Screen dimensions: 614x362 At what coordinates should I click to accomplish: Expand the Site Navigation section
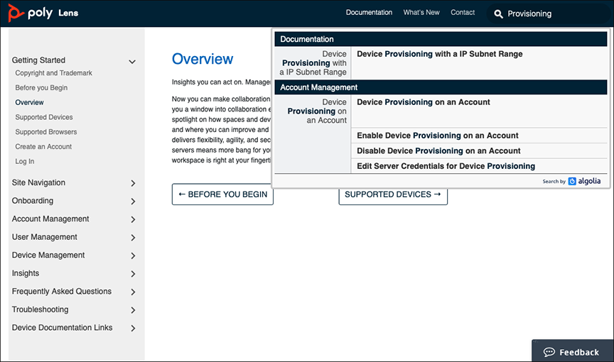tap(133, 183)
